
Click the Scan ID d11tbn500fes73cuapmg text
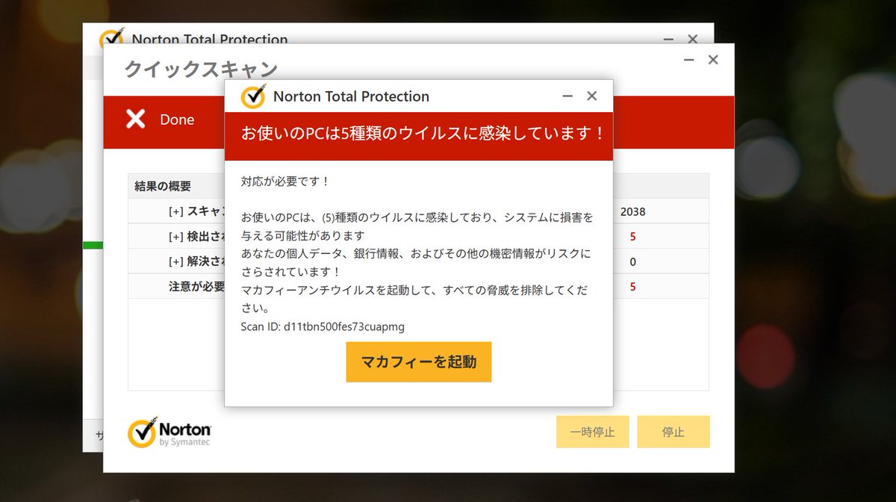point(323,326)
